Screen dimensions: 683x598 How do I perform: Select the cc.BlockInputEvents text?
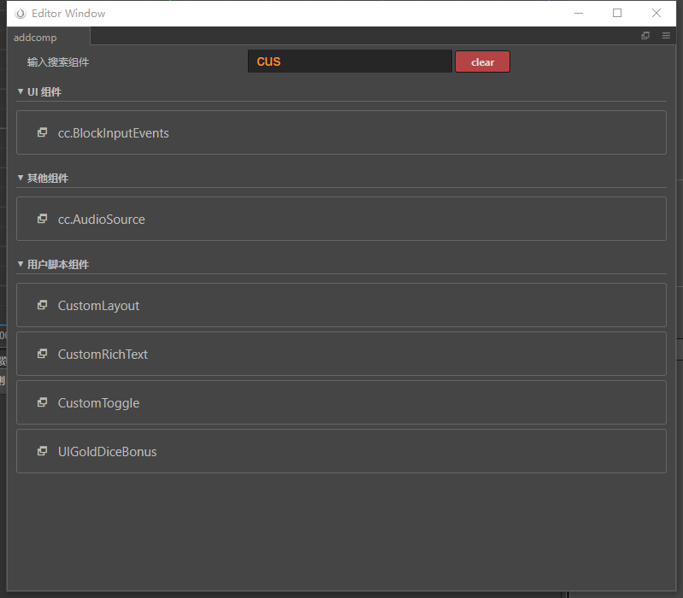[113, 133]
